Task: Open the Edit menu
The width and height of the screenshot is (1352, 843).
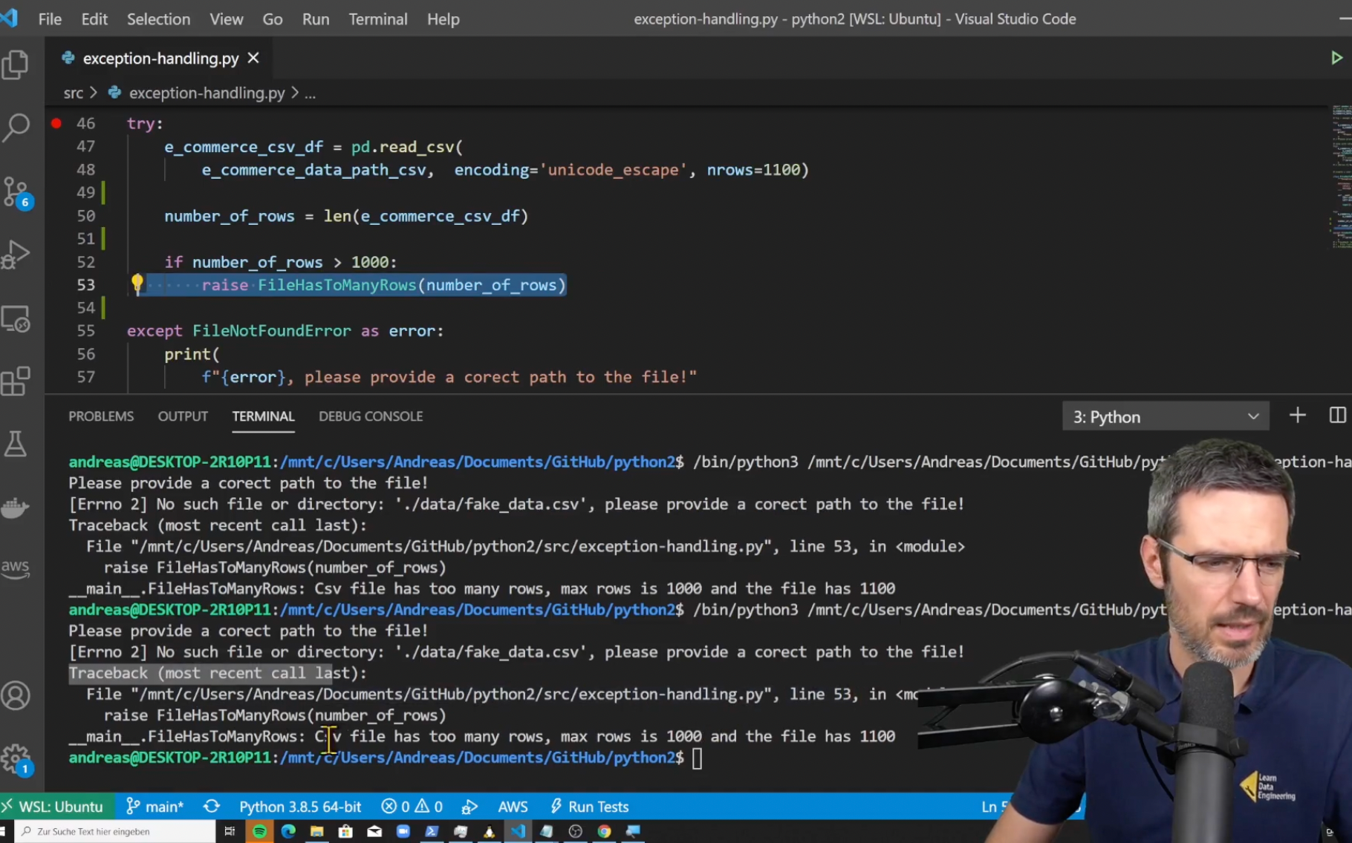Action: click(94, 19)
